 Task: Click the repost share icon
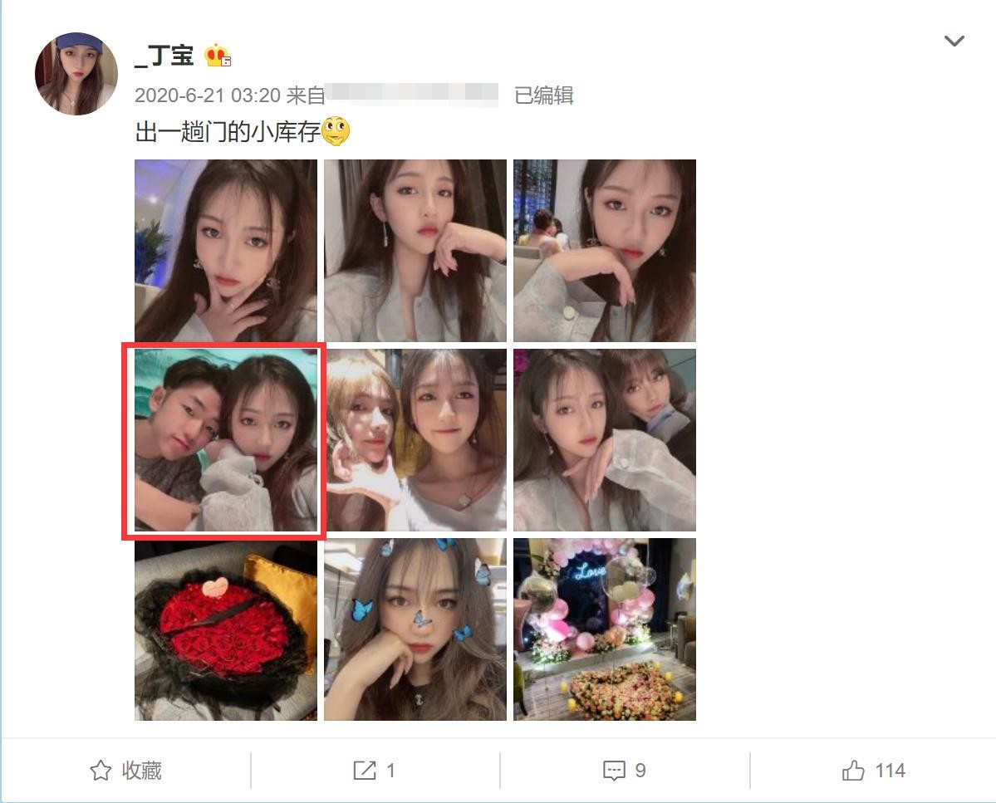pyautogui.click(x=365, y=771)
